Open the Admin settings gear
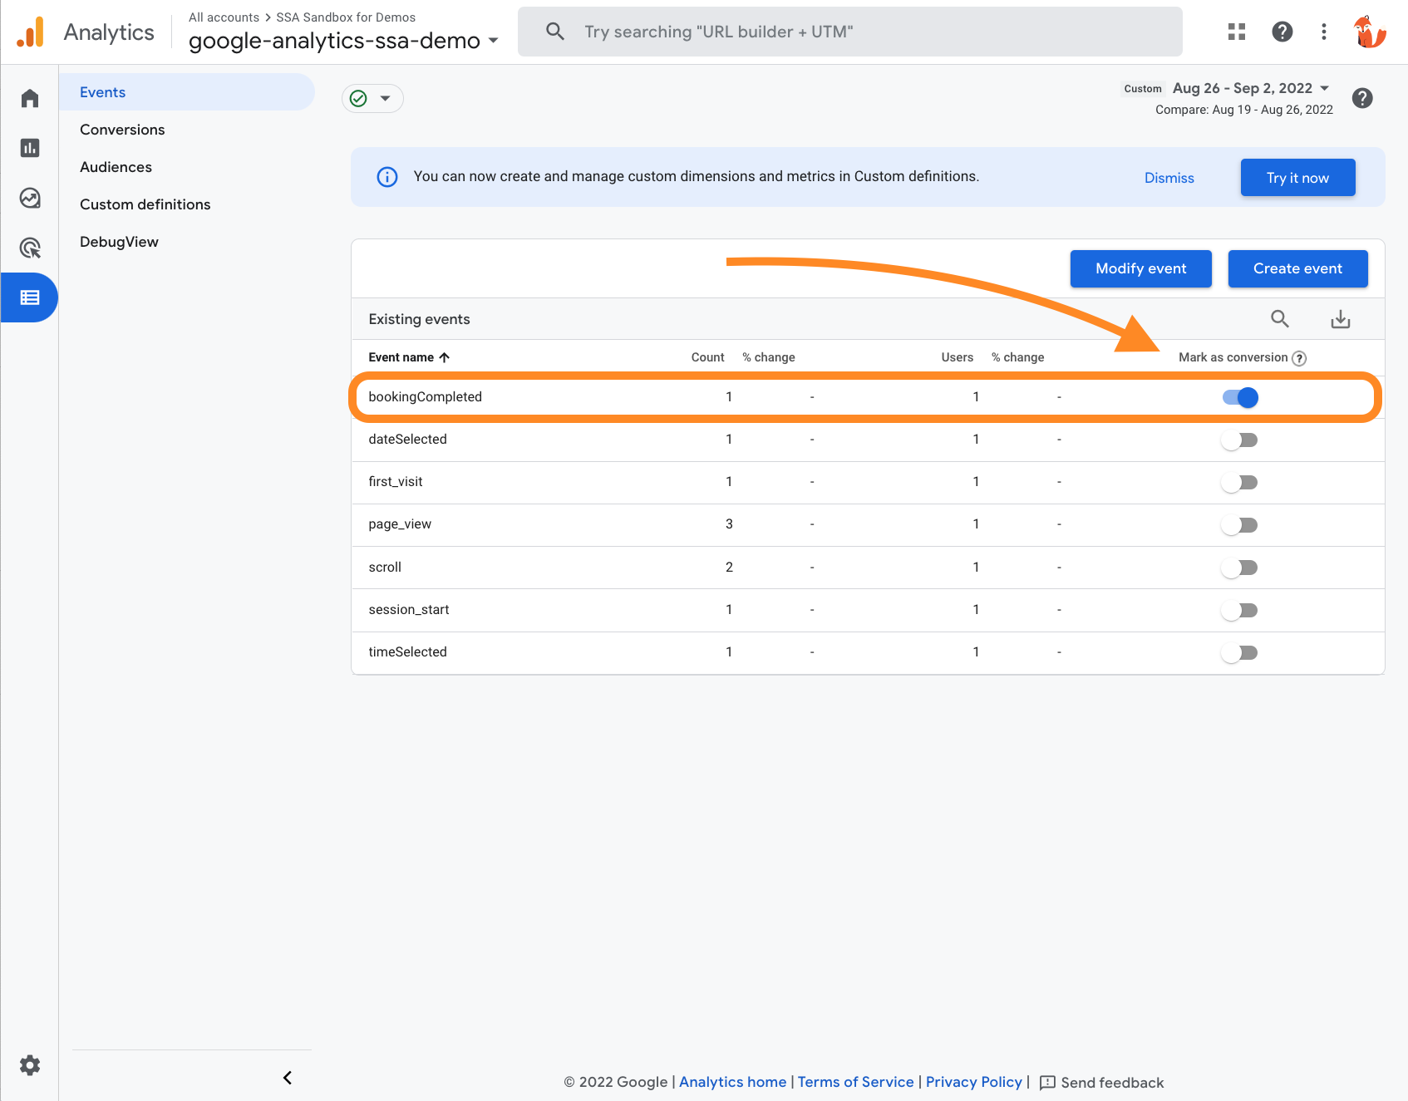The image size is (1408, 1101). (30, 1065)
